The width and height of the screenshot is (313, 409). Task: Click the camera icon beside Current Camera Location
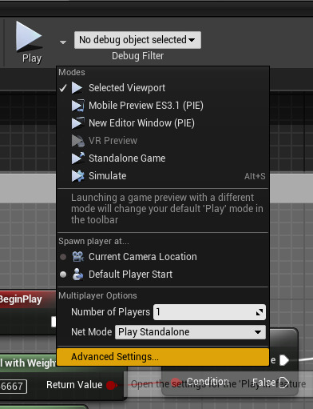78,257
